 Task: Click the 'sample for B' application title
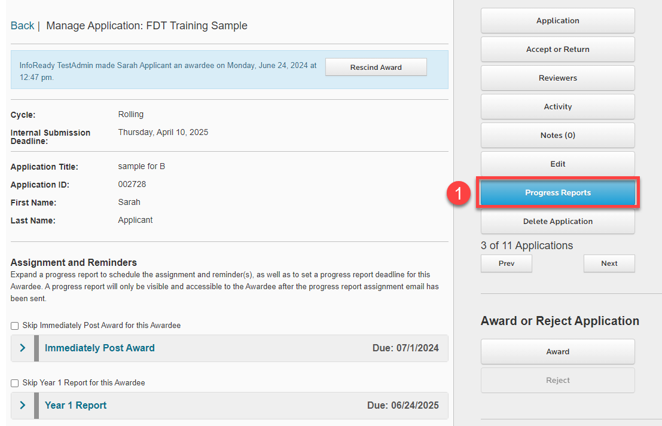click(x=142, y=166)
